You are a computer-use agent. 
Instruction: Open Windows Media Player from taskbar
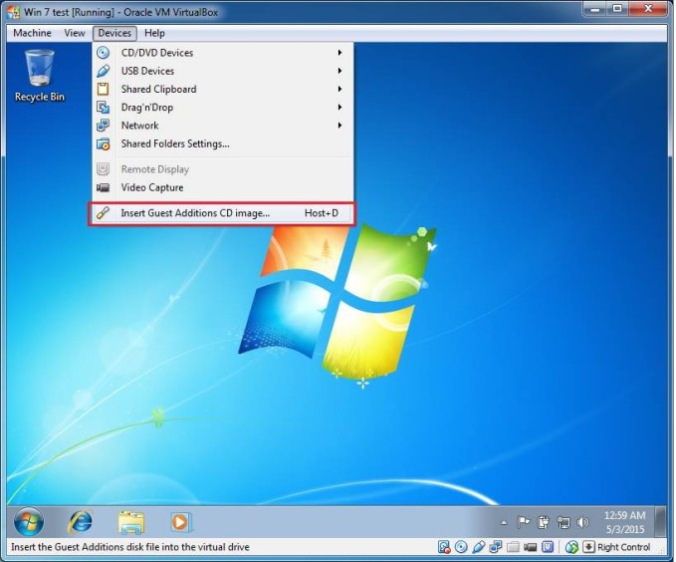pyautogui.click(x=180, y=522)
